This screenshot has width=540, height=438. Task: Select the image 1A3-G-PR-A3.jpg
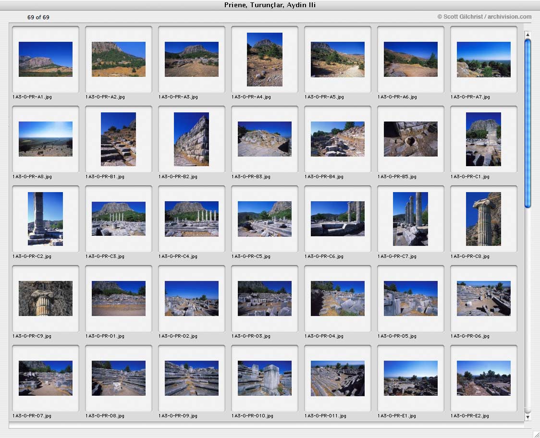192,59
